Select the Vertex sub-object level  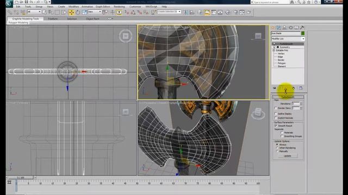[x=281, y=54]
